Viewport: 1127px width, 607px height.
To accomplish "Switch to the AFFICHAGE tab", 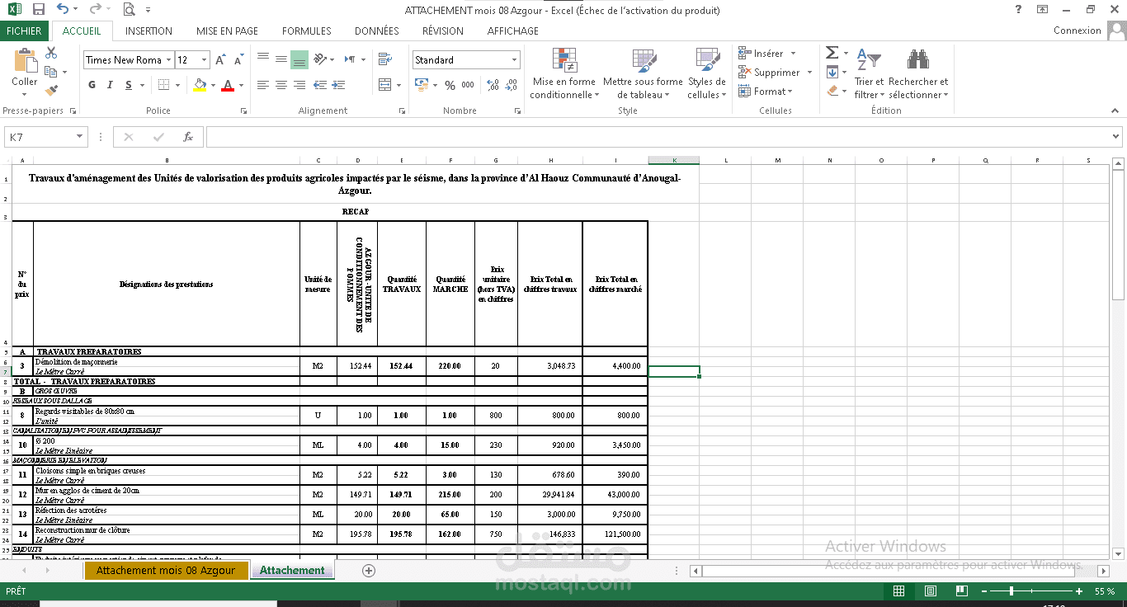I will click(x=513, y=31).
